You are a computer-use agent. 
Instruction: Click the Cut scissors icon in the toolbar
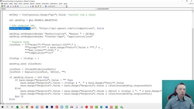click(x=11, y=6)
